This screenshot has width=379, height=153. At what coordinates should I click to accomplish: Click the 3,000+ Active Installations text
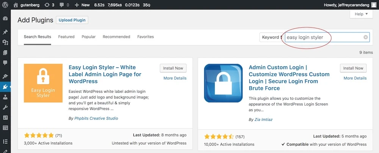click(x=48, y=143)
